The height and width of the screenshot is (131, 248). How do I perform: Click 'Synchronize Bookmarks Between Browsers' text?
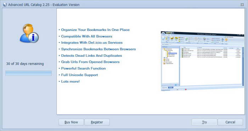coord(98,49)
